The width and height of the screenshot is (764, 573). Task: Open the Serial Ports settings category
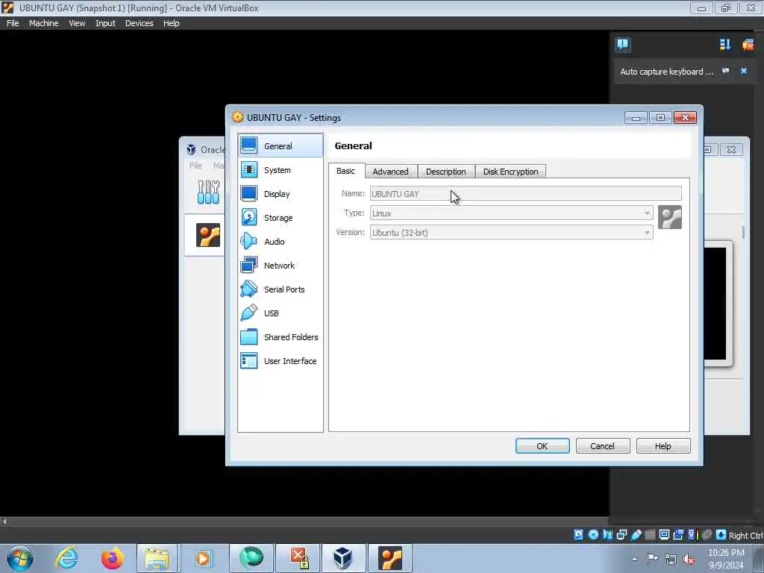(x=281, y=289)
